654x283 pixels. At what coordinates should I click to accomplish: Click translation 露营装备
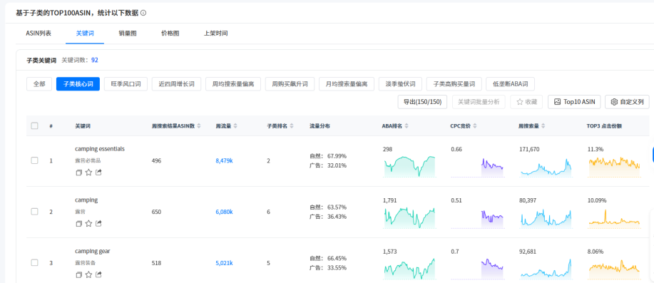coord(86,262)
